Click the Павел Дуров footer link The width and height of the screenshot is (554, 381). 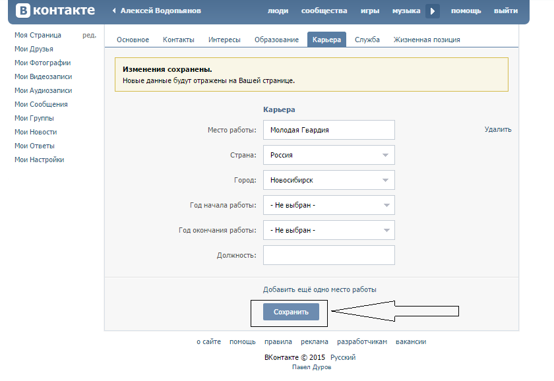pyautogui.click(x=311, y=367)
